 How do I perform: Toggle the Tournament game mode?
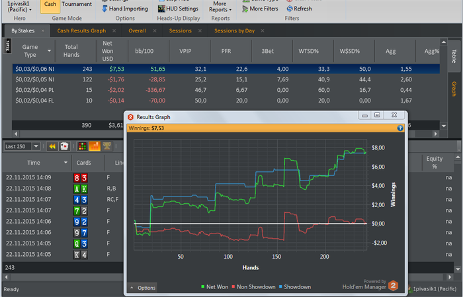point(77,4)
